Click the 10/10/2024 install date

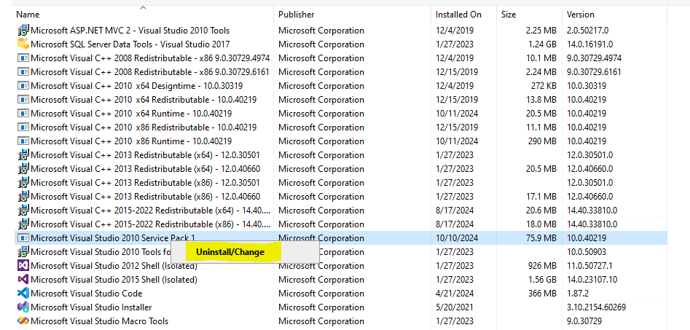pyautogui.click(x=457, y=238)
